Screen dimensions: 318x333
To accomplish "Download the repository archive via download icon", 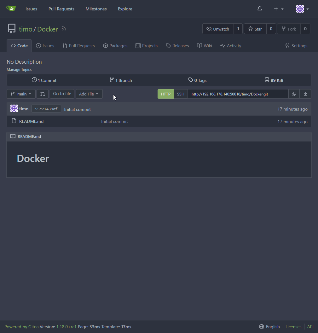I will 305,94.
